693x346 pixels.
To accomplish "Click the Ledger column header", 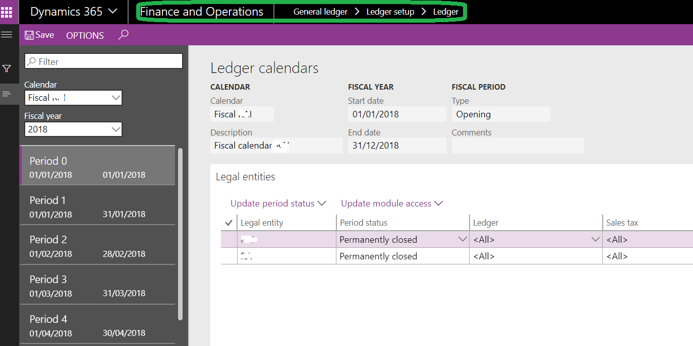I will [x=536, y=223].
